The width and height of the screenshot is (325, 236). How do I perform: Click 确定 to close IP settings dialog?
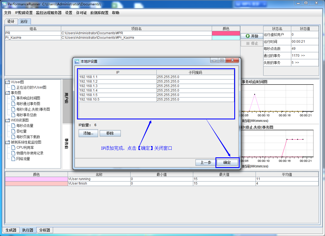pos(227,162)
